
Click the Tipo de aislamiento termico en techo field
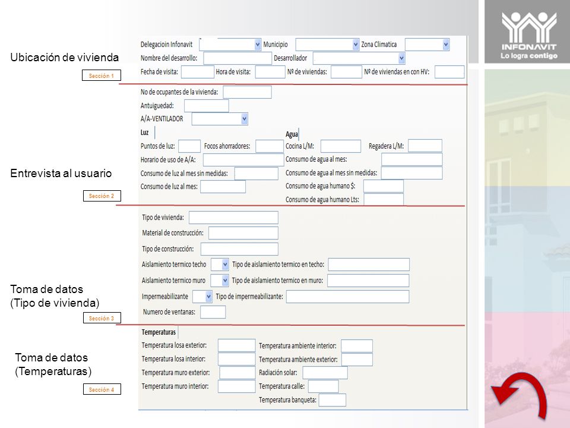click(x=369, y=265)
